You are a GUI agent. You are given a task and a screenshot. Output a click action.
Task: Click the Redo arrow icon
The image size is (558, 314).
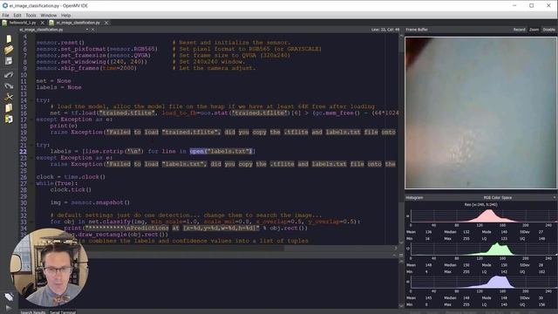[x=9, y=85]
